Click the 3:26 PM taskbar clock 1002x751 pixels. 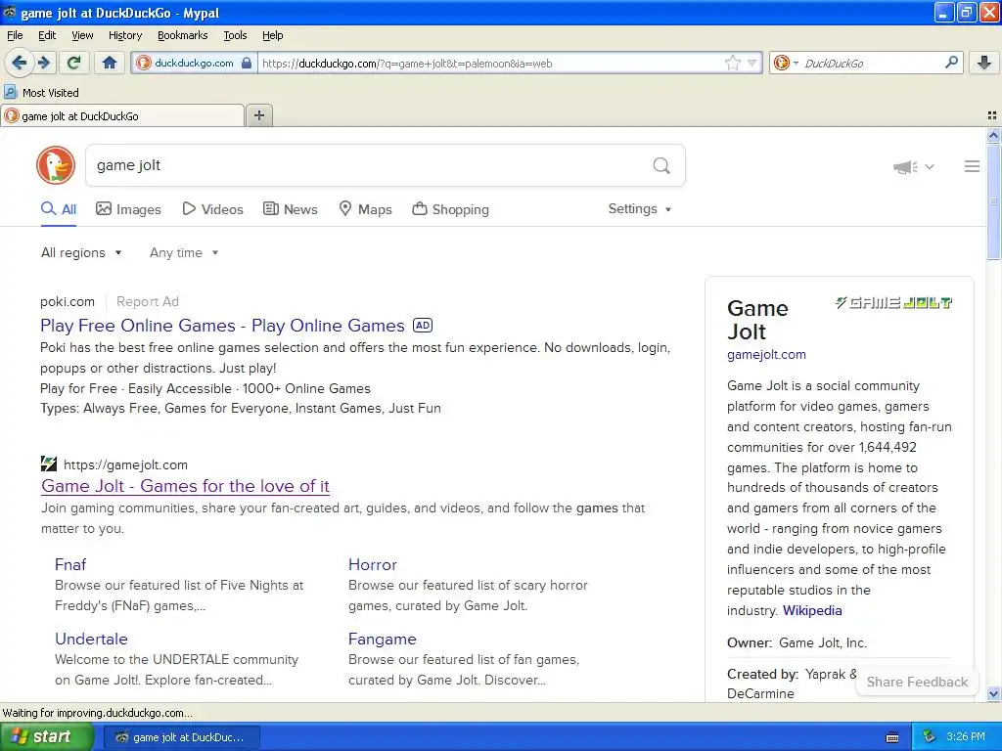(x=966, y=737)
